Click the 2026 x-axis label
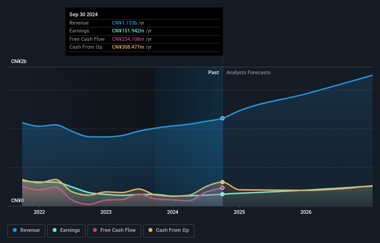 coord(306,212)
